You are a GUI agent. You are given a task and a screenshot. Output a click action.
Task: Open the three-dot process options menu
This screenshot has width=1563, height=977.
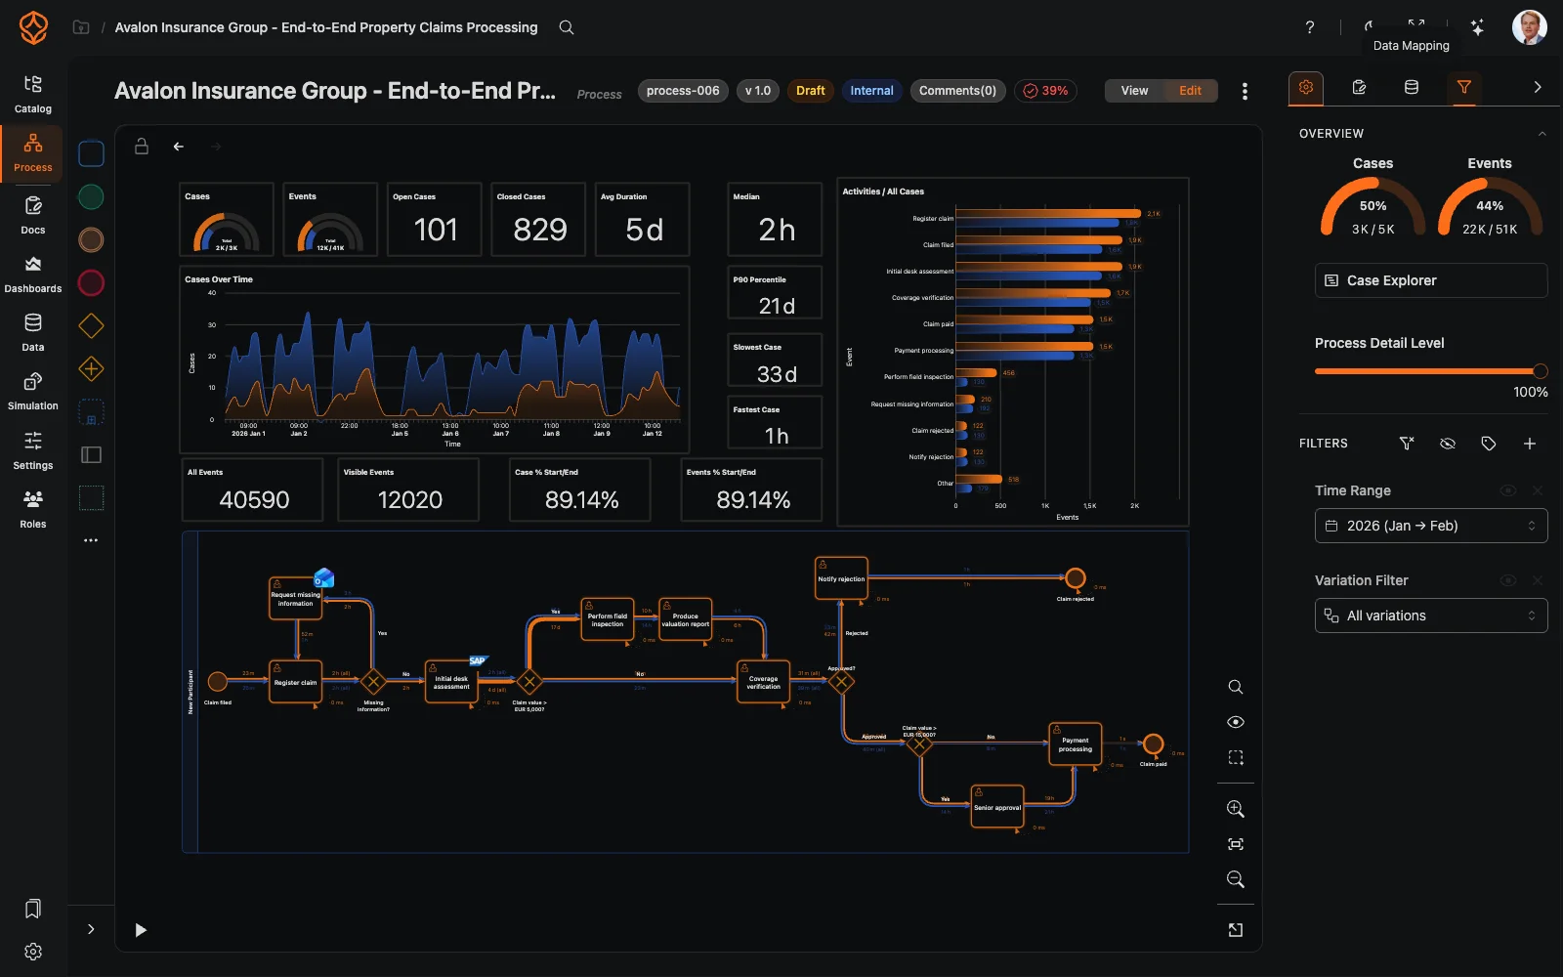[1245, 91]
